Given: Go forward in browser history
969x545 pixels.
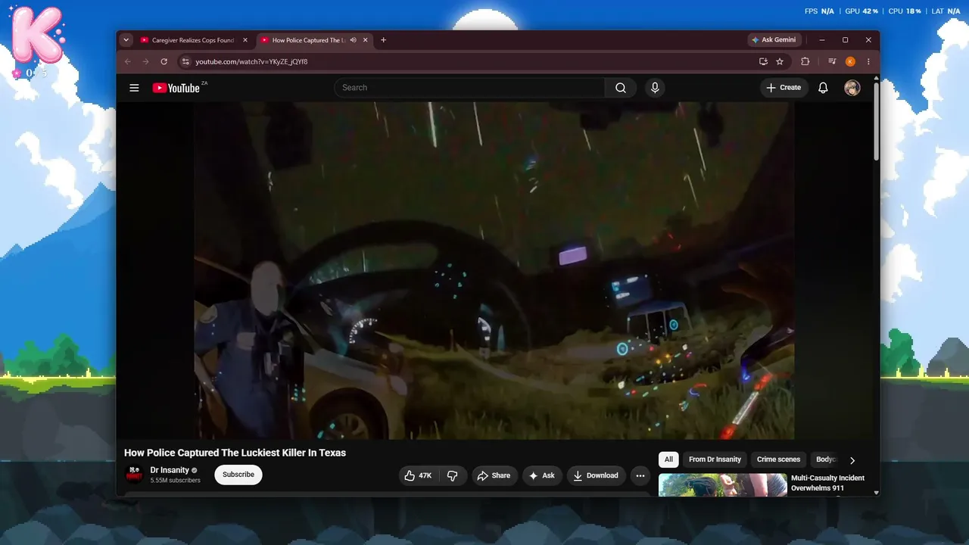Looking at the screenshot, I should [145, 61].
